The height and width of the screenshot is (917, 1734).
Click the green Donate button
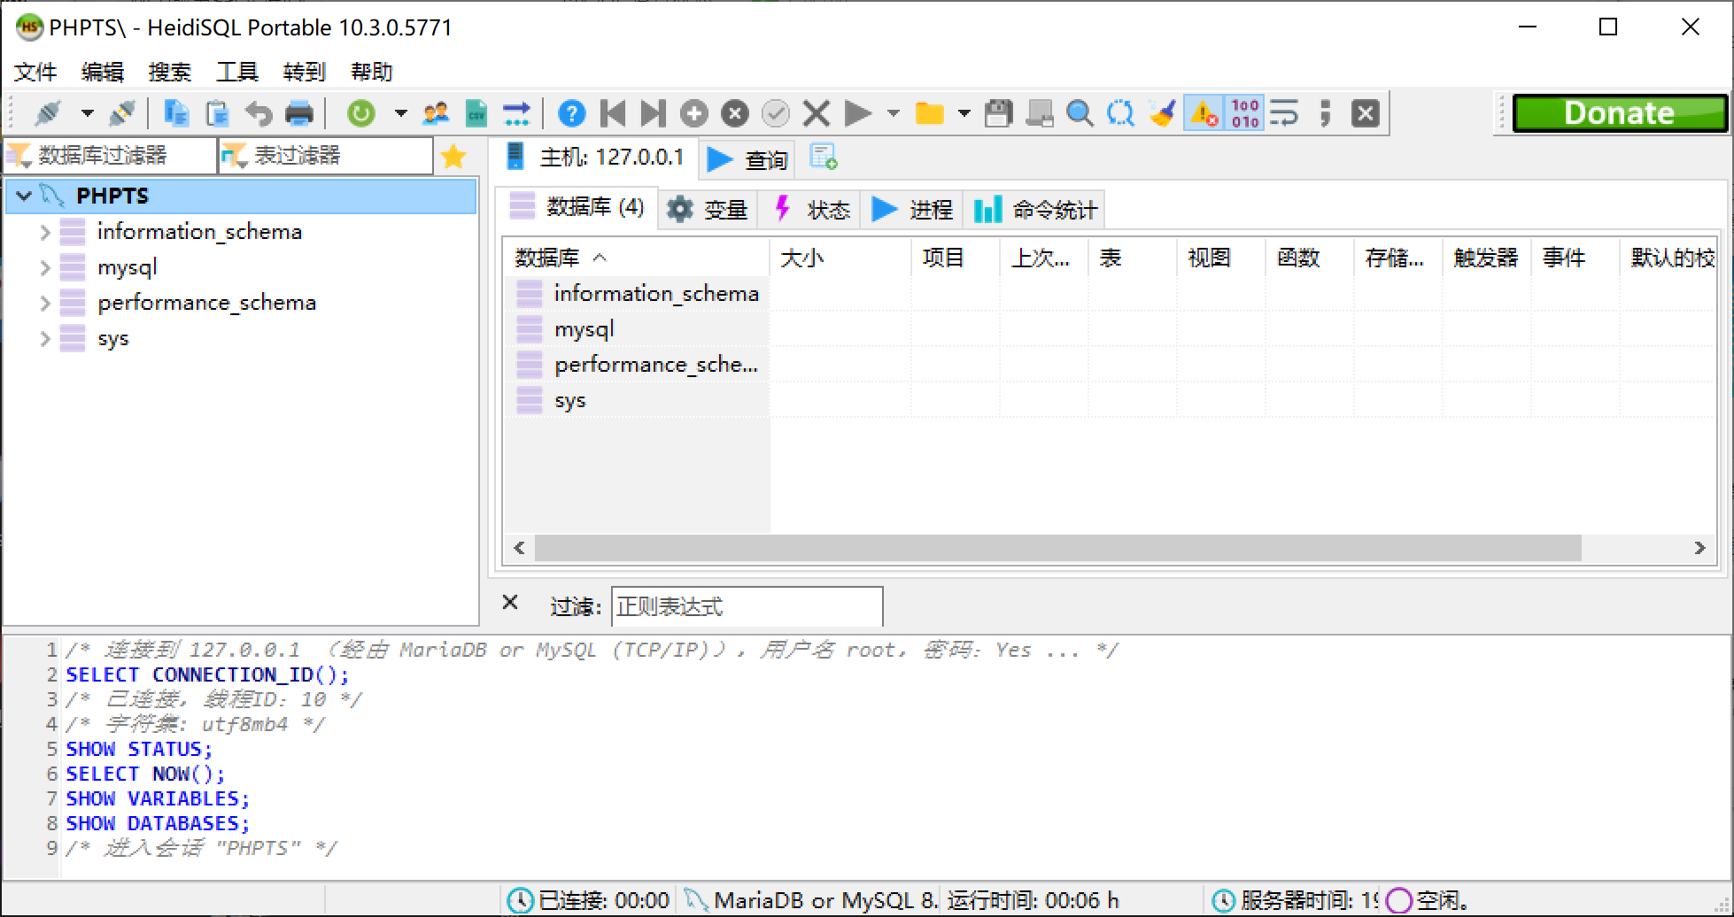point(1620,113)
